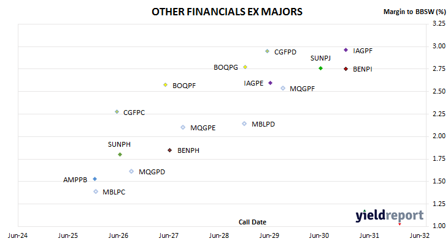Select the MBLPD data label
448x244 pixels.
(263, 124)
